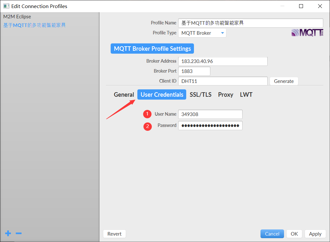Open the SSL/TLS tab

coord(201,94)
